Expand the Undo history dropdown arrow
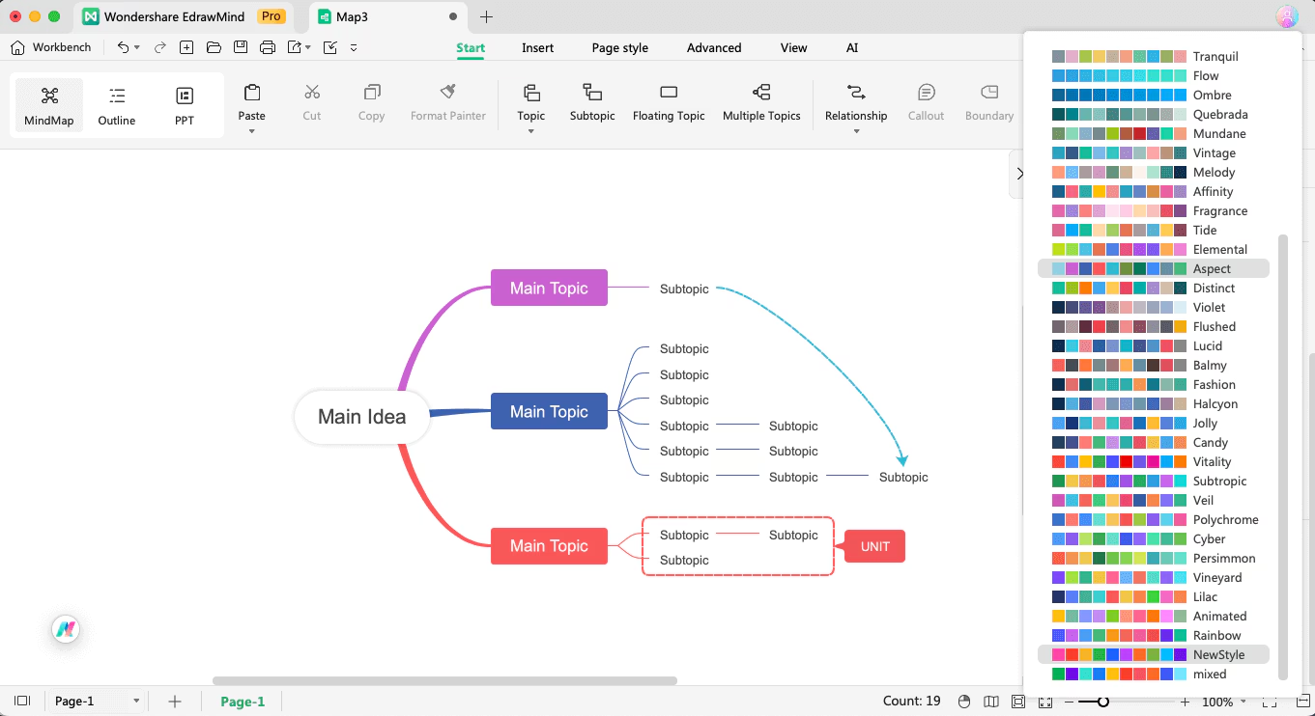This screenshot has width=1315, height=716. coord(137,47)
